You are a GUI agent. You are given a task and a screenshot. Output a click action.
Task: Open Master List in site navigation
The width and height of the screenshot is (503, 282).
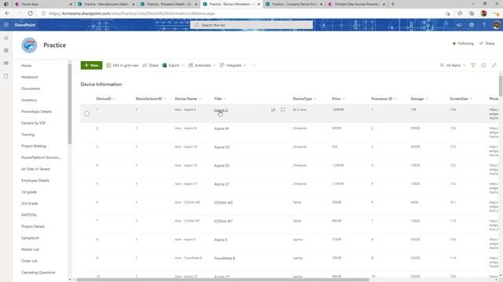(30, 249)
